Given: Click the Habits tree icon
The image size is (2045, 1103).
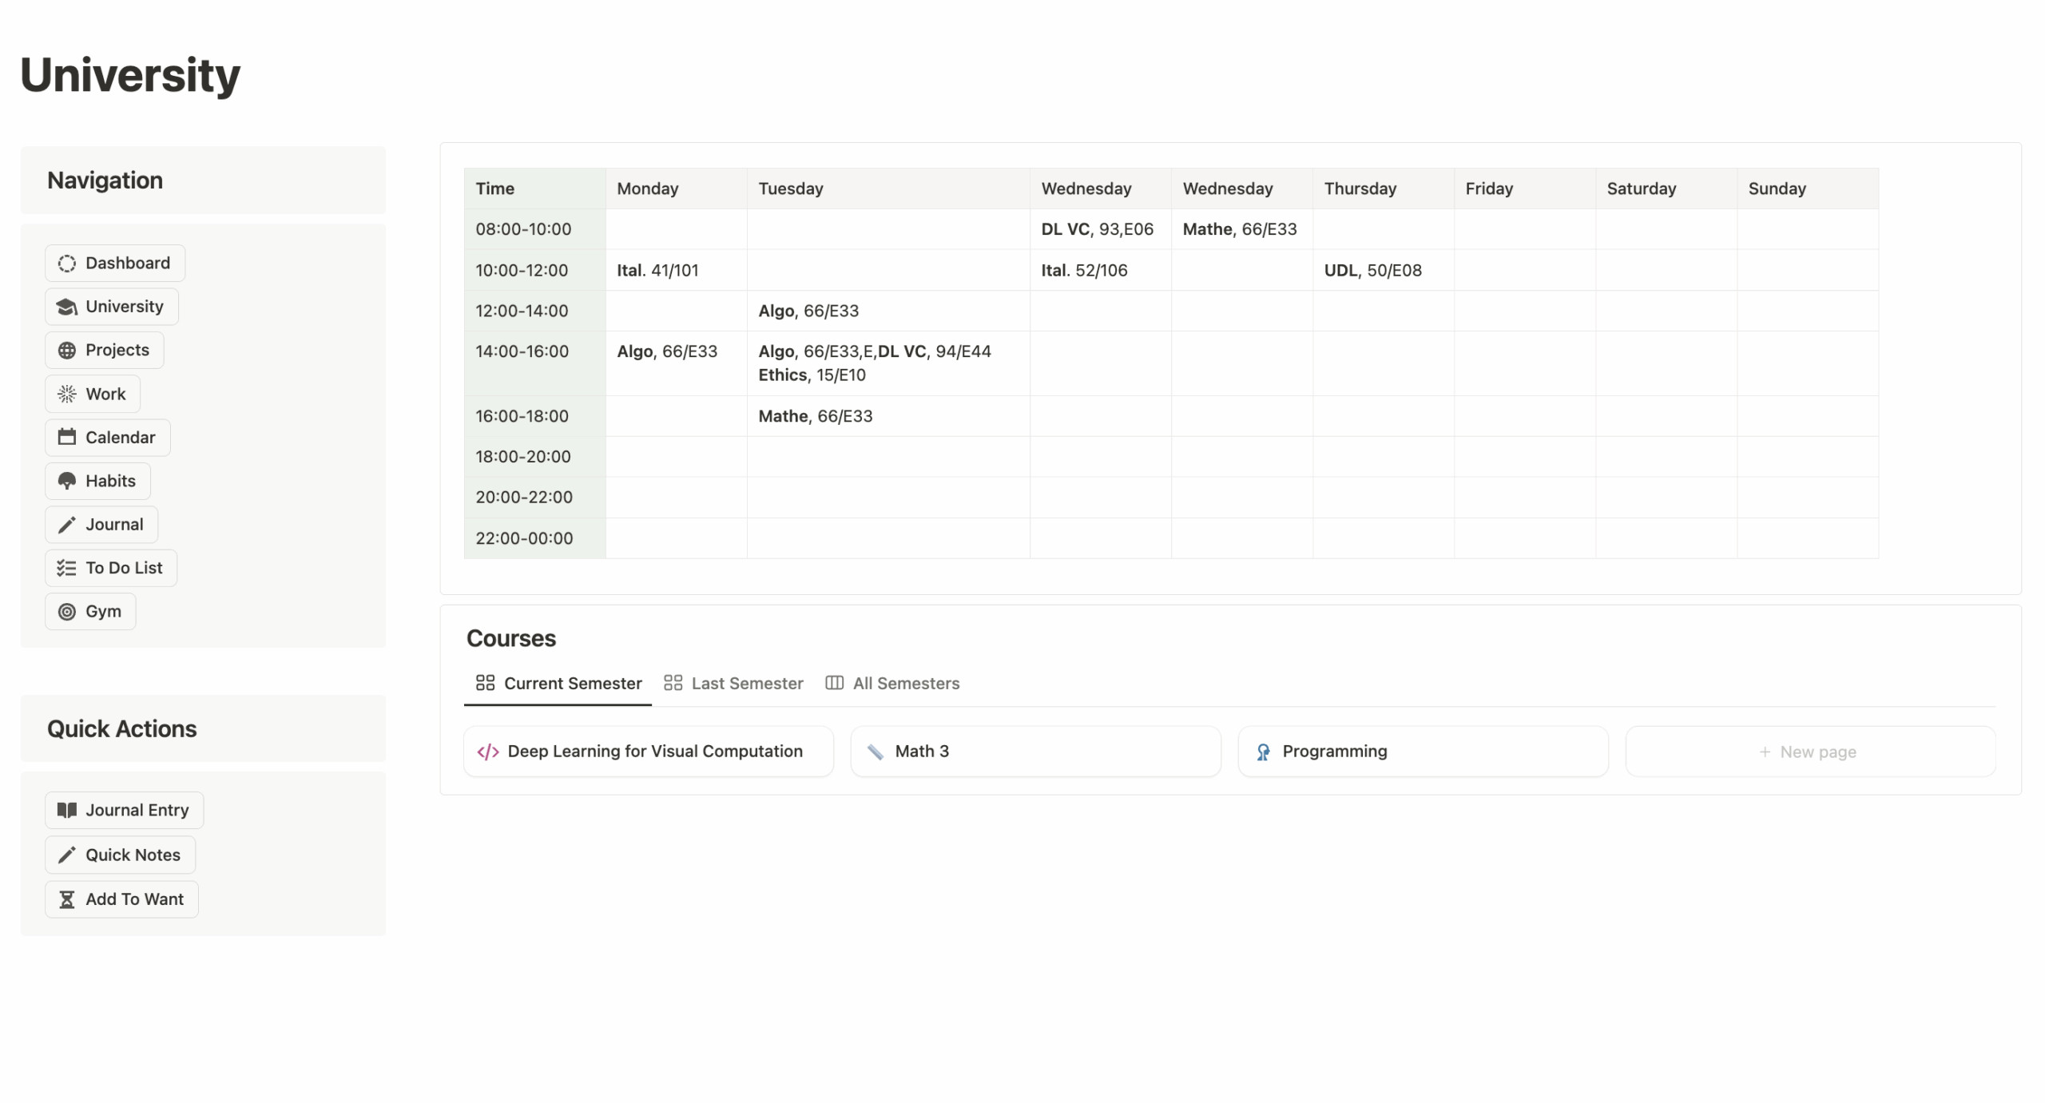Looking at the screenshot, I should coord(67,481).
